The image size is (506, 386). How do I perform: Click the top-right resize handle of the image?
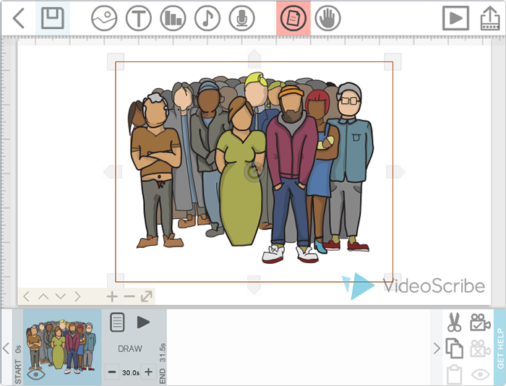point(393,61)
